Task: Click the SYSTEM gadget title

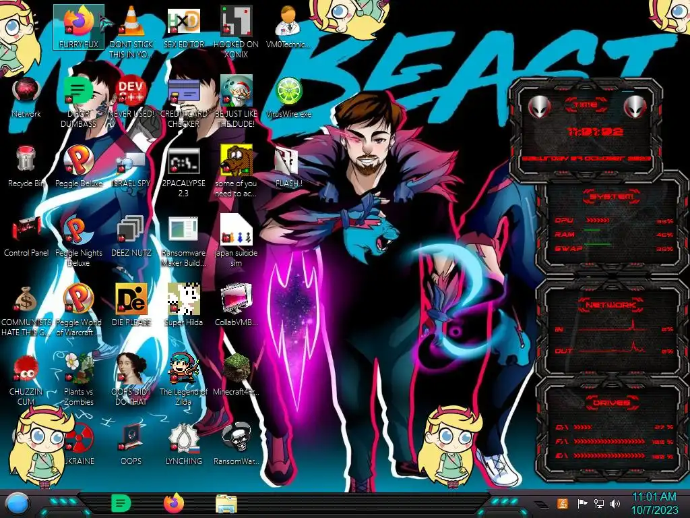Action: pyautogui.click(x=612, y=196)
